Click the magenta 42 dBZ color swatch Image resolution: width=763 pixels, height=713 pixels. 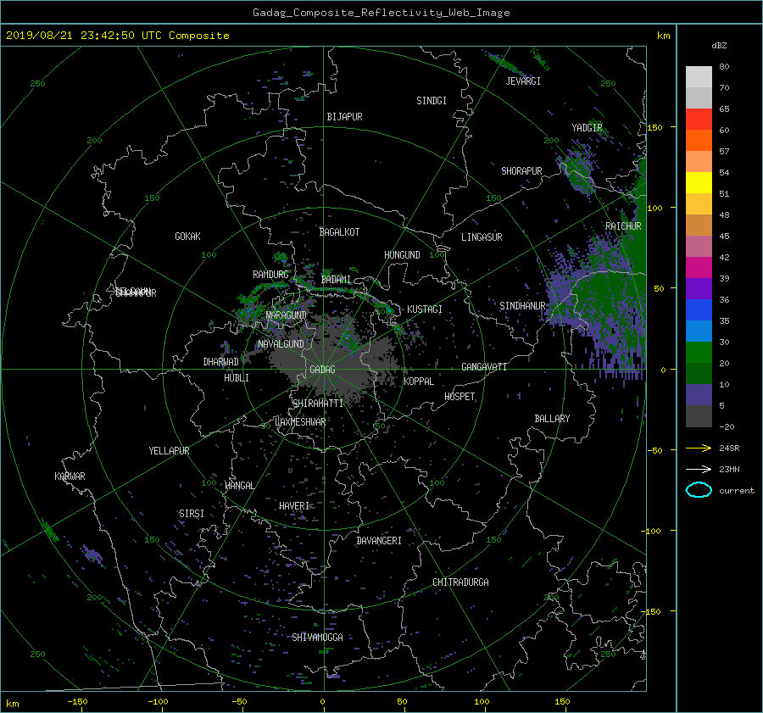699,267
